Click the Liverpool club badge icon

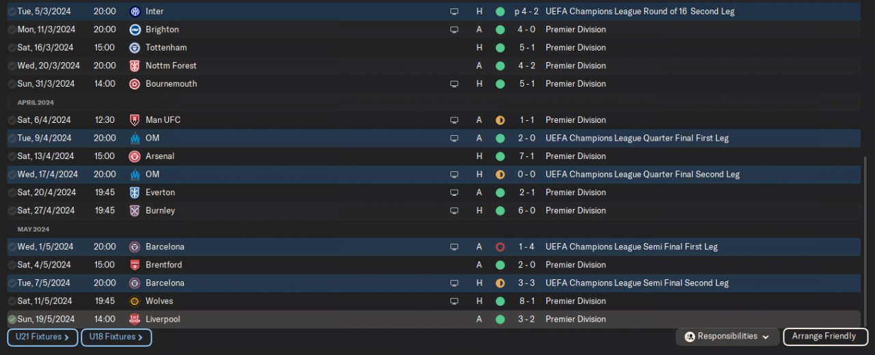(135, 319)
